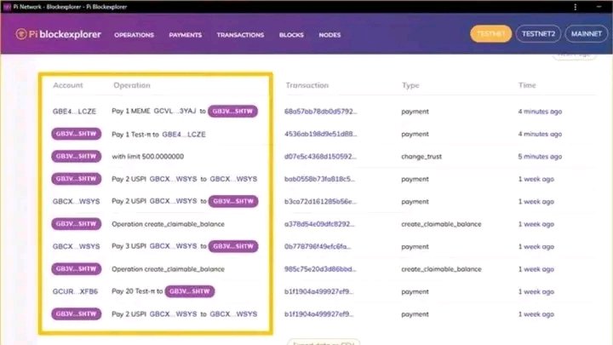
Task: Switch to the TESTNET network
Action: (490, 34)
